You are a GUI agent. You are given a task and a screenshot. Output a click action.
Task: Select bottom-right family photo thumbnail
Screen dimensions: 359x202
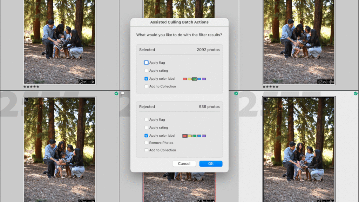point(299,150)
